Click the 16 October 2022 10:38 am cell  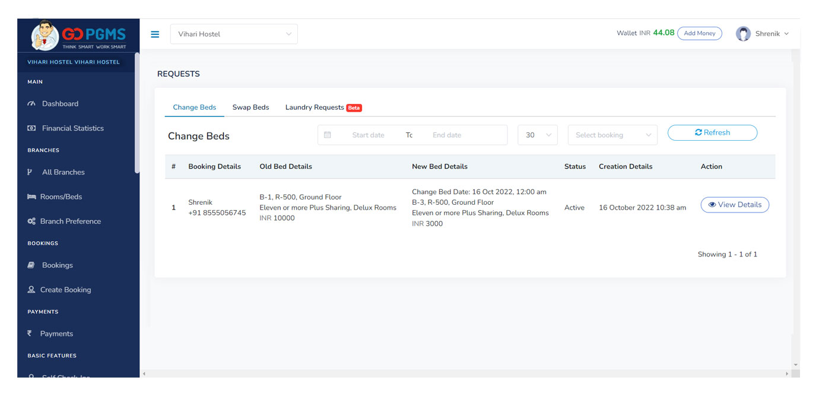(642, 208)
